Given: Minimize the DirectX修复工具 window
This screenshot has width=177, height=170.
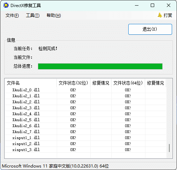Looking at the screenshot, I should pyautogui.click(x=137, y=5).
